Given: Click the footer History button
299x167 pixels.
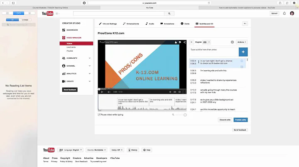Looking at the screenshot, I should coord(133,150).
